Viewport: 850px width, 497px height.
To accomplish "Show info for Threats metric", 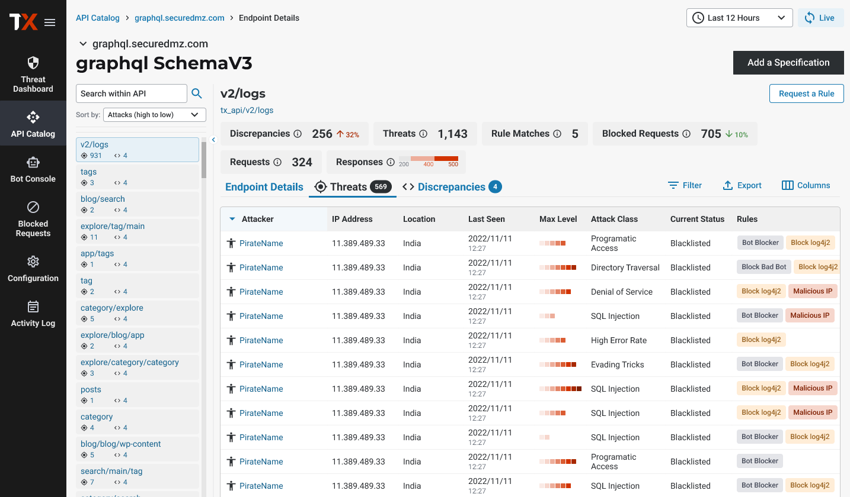I will 423,134.
